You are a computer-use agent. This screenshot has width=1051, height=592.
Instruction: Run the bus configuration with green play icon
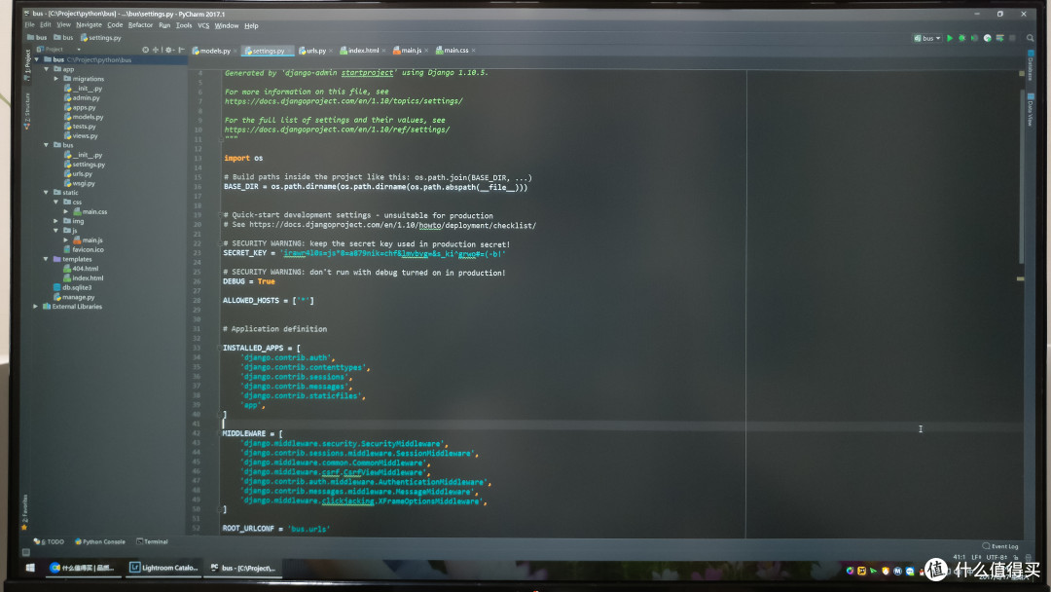pyautogui.click(x=949, y=38)
